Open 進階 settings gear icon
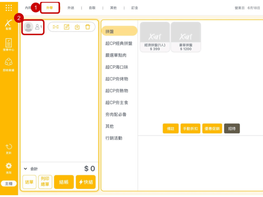The width and height of the screenshot is (263, 197). (9, 167)
